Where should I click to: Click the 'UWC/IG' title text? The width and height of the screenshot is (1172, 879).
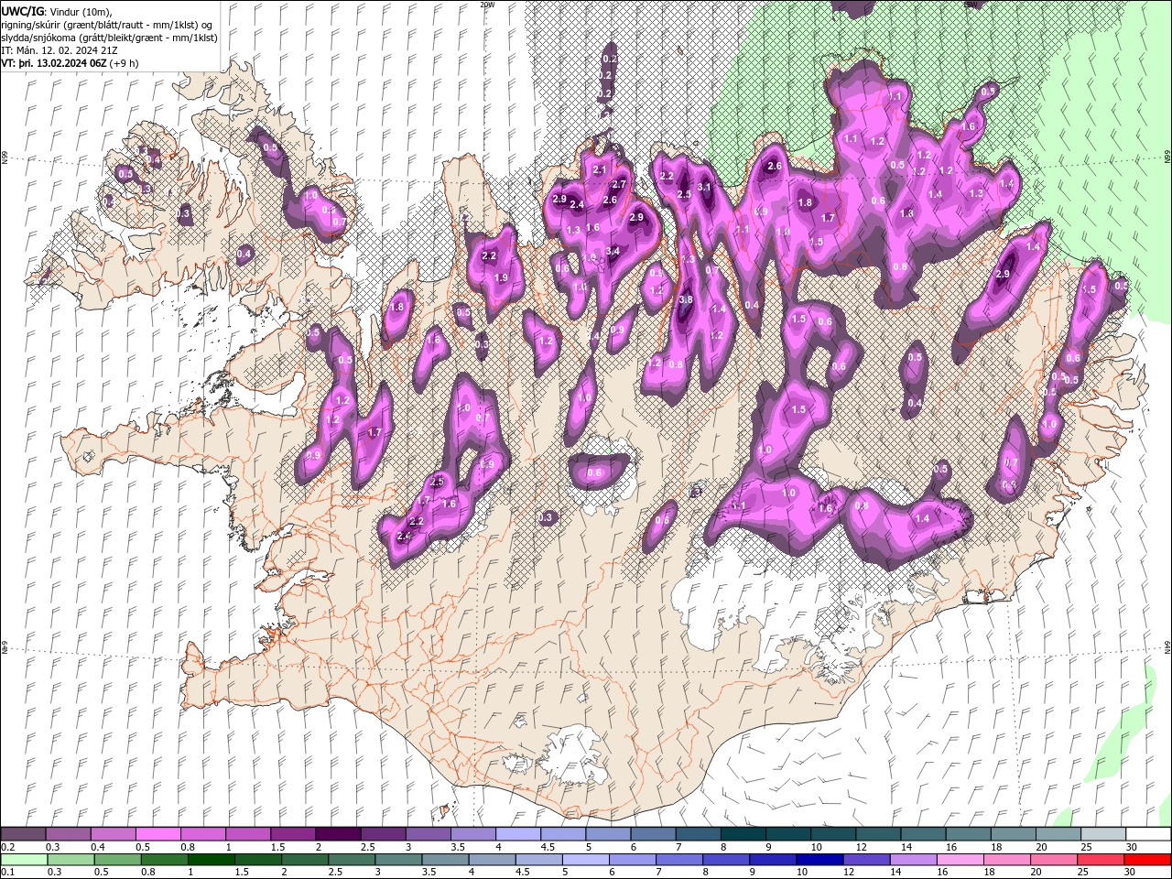[x=21, y=10]
